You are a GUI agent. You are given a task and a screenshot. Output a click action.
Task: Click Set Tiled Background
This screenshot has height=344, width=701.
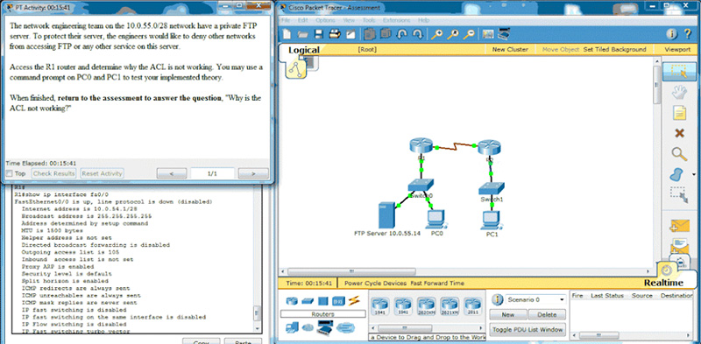click(x=615, y=50)
